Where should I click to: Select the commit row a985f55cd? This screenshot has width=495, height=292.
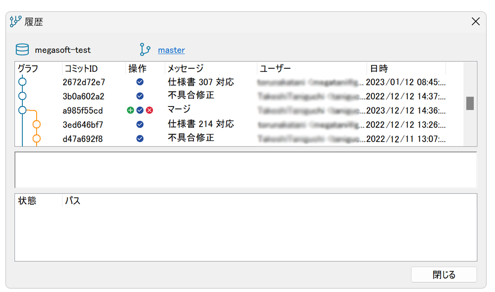83,110
